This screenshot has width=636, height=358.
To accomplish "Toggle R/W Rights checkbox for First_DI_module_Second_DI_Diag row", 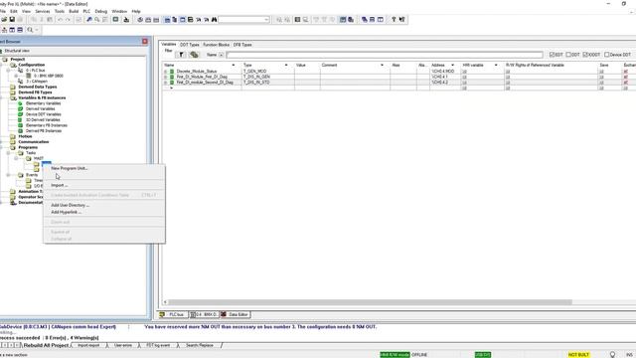I will [x=508, y=83].
